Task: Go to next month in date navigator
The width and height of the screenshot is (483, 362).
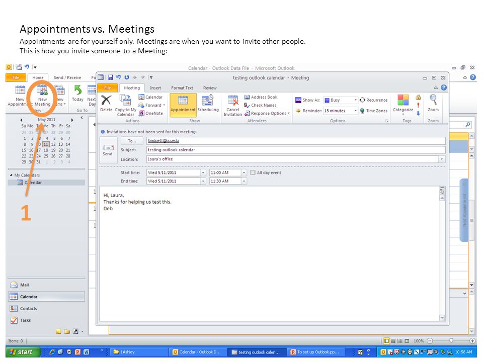Action: [72, 120]
